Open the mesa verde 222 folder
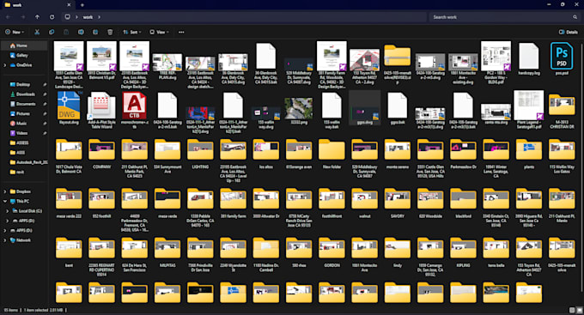584x315 pixels. tap(69, 199)
